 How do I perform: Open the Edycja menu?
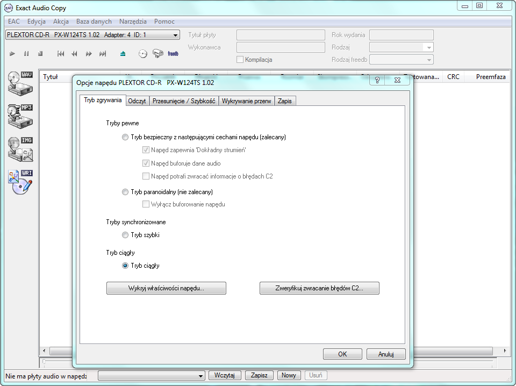37,22
